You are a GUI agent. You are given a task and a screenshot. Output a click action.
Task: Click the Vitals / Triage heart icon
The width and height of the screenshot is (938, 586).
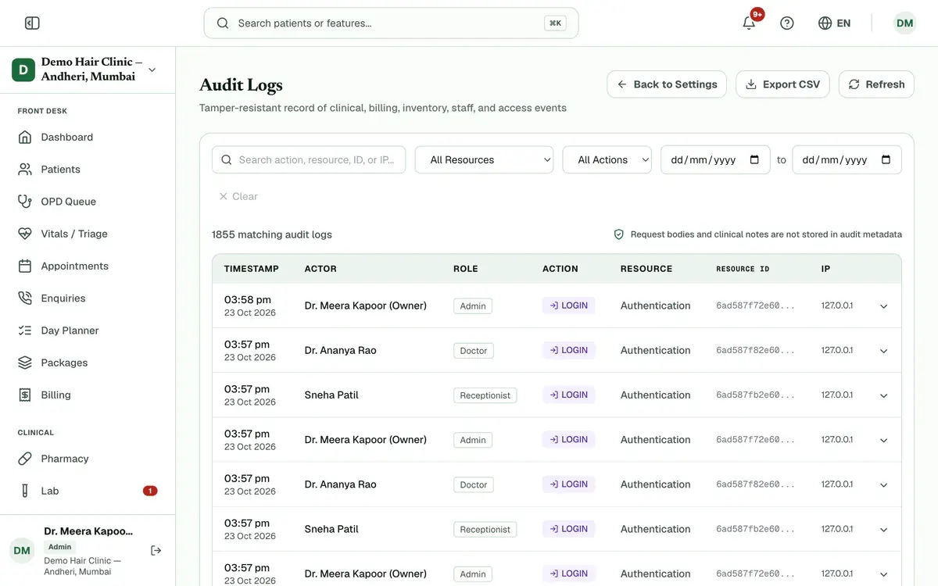click(x=25, y=234)
